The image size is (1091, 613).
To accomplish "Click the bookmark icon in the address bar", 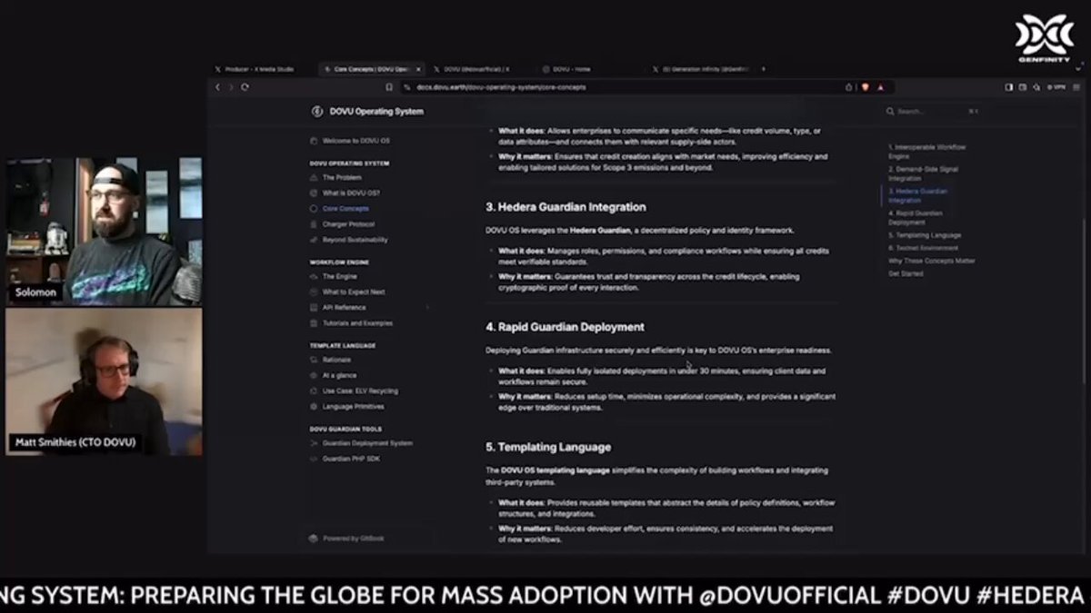I will [389, 87].
